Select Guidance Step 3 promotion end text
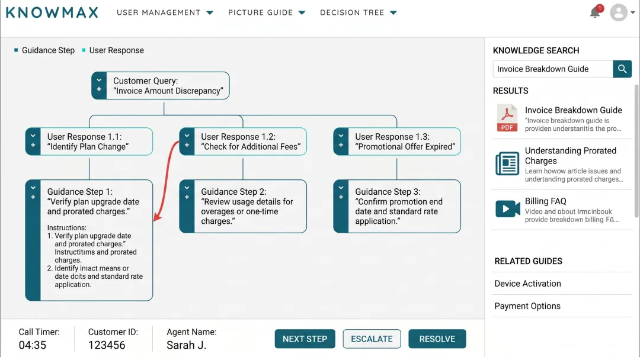This screenshot has height=357, width=640. tap(399, 211)
